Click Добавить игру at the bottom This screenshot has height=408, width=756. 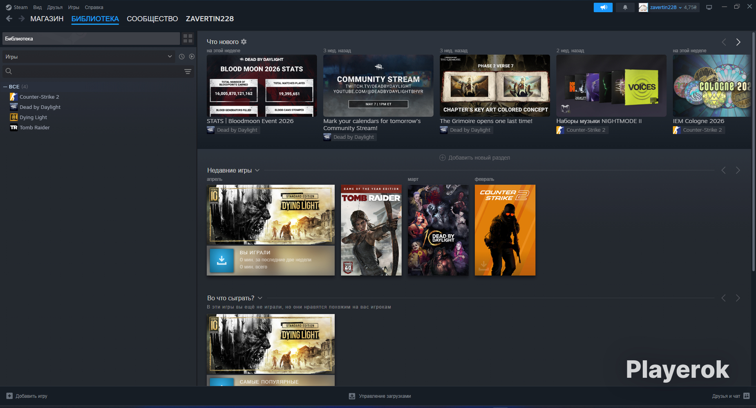pos(27,396)
